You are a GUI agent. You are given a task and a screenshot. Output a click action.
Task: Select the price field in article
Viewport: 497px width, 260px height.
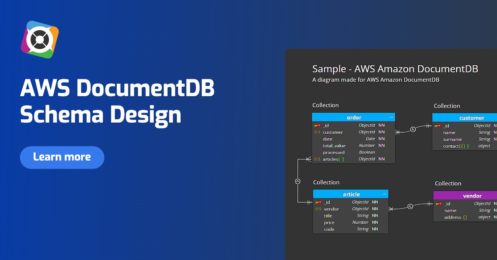click(329, 222)
